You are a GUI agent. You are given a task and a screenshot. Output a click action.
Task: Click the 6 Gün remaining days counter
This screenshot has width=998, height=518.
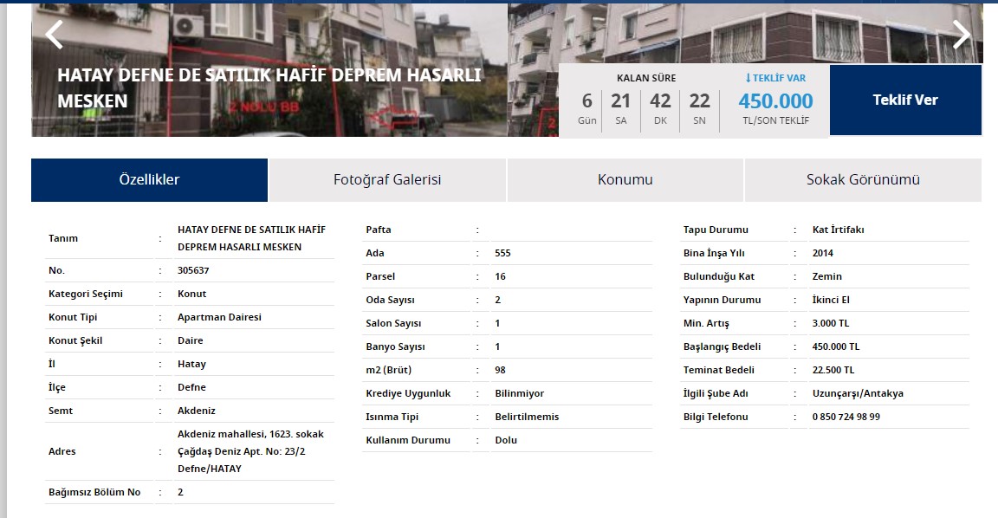[586, 106]
